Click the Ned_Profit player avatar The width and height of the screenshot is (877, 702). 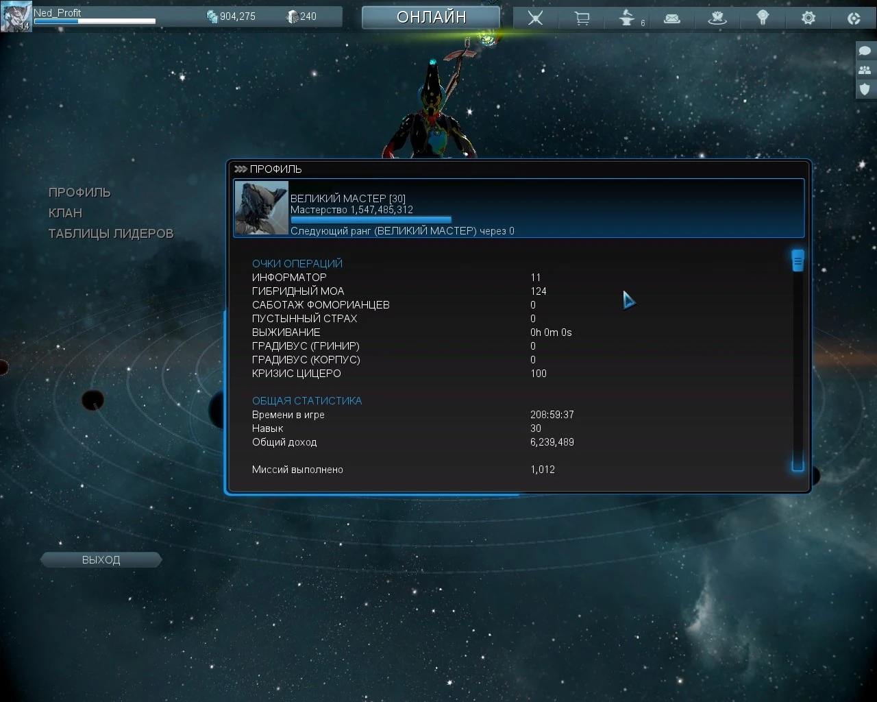tap(15, 16)
